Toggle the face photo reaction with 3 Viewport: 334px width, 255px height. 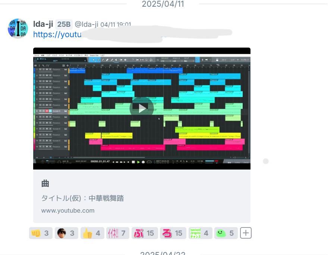pos(66,233)
